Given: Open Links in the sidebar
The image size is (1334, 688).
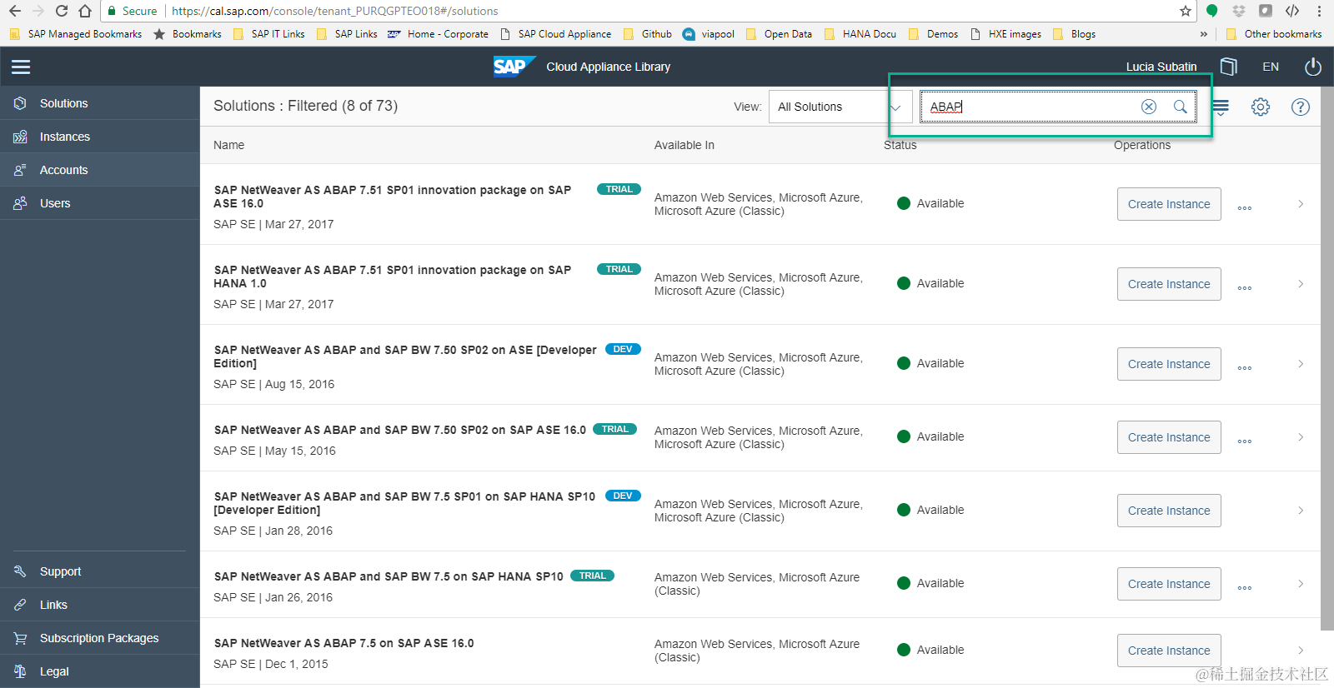Looking at the screenshot, I should coord(100,605).
